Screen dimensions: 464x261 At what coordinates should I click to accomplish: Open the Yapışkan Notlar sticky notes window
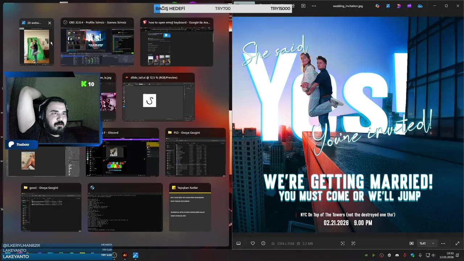pos(190,207)
